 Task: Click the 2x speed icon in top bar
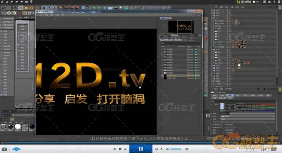[17, 2]
